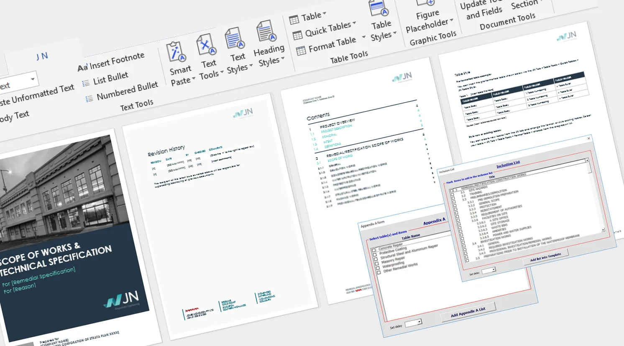Image resolution: width=624 pixels, height=346 pixels.
Task: Tick the Masonry Repair checkbox
Action: tap(377, 264)
